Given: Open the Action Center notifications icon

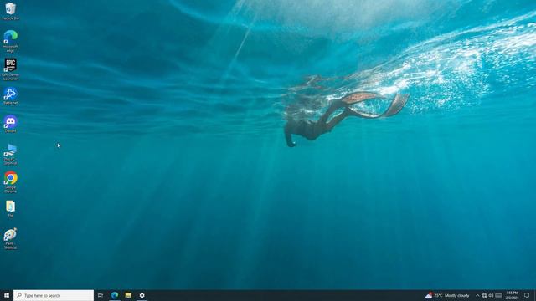Looking at the screenshot, I should [x=527, y=295].
